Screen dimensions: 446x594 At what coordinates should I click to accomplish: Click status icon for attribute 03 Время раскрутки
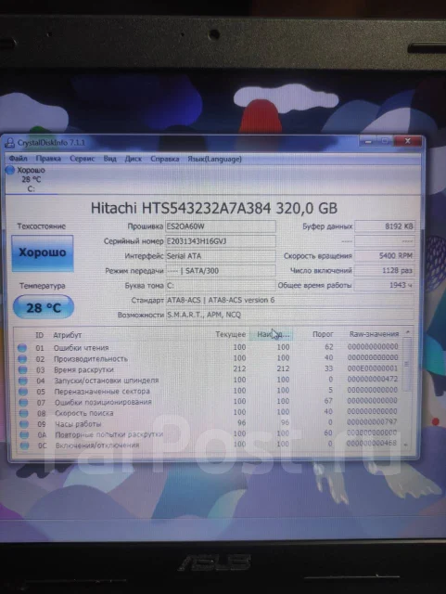point(22,369)
